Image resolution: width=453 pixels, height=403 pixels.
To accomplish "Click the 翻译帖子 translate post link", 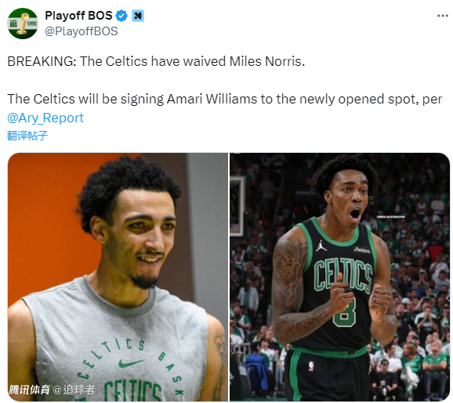I will tap(27, 136).
